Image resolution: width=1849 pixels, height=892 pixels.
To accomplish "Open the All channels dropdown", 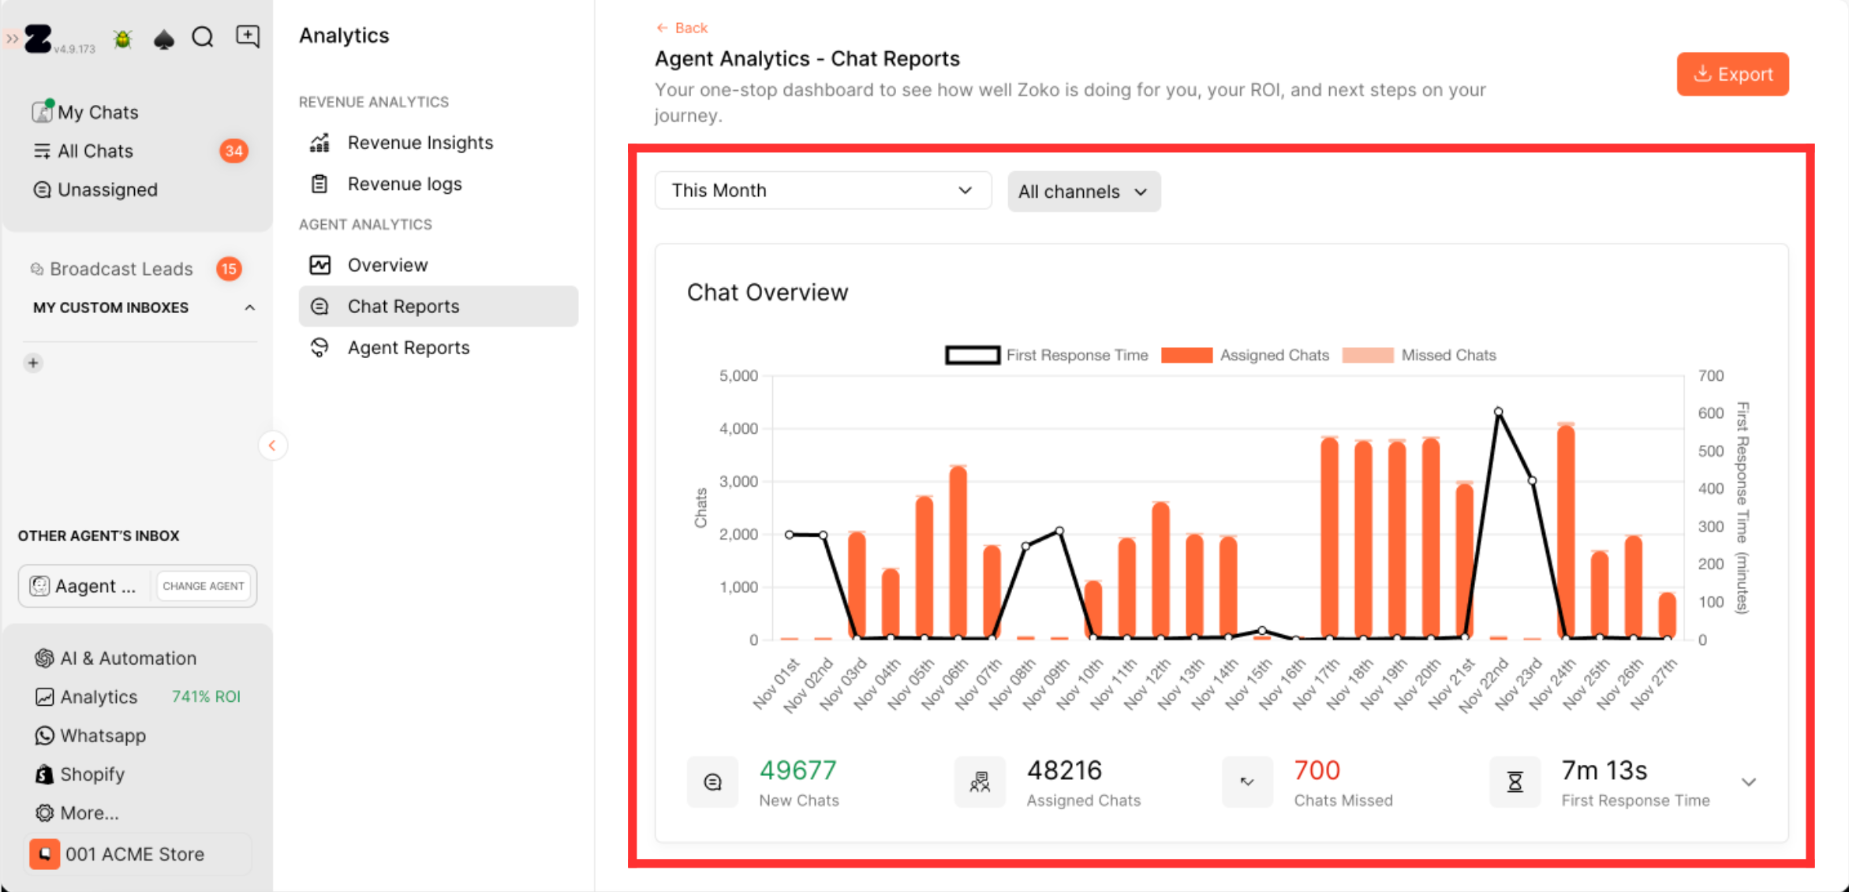I will [x=1083, y=192].
